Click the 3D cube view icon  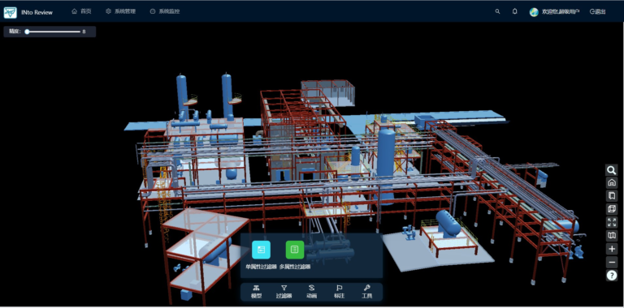(x=612, y=209)
